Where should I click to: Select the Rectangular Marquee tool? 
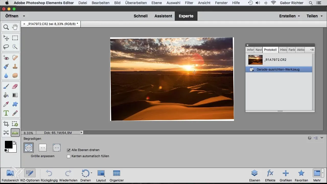(15, 38)
